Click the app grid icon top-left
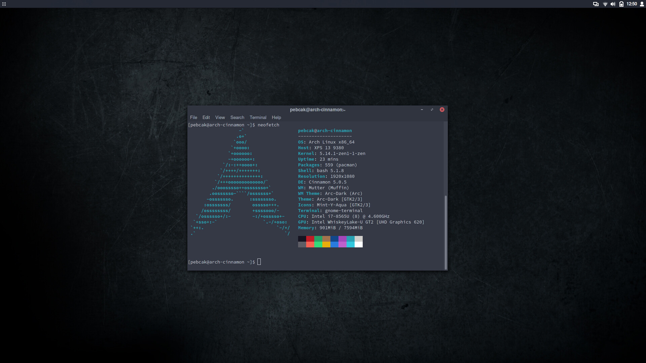 point(4,4)
